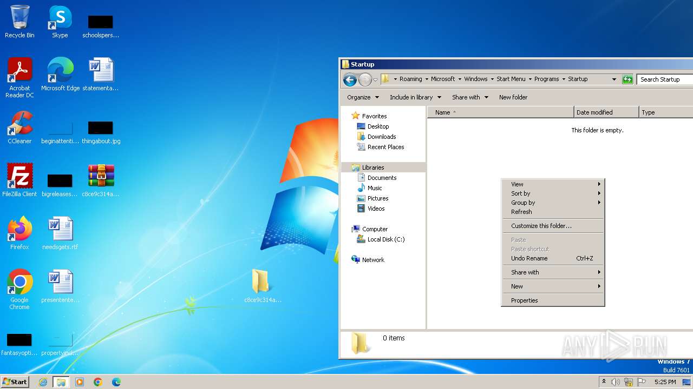
Task: Choose Properties from context menu
Action: 553,300
